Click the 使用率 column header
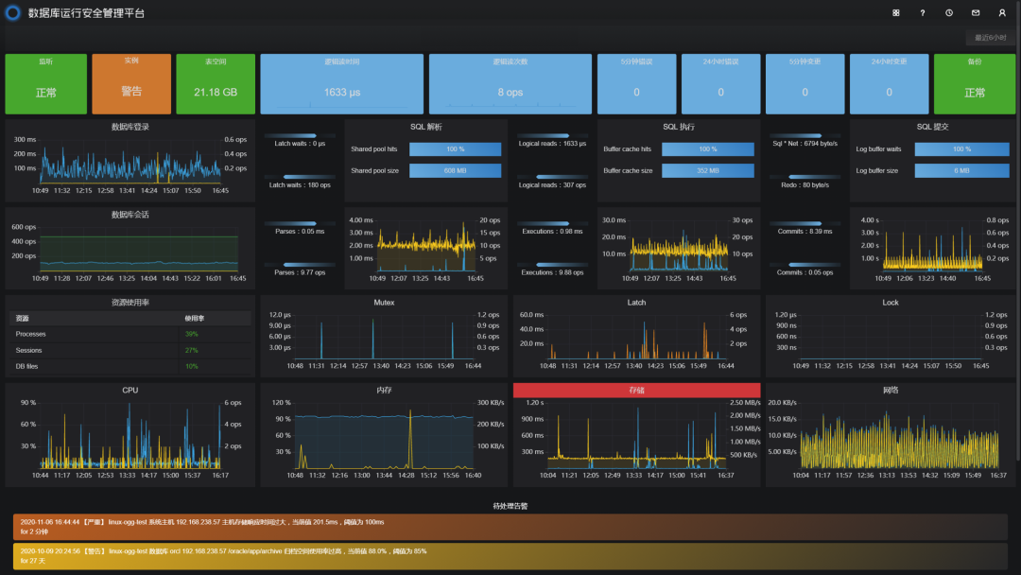1021x575 pixels. (x=194, y=319)
